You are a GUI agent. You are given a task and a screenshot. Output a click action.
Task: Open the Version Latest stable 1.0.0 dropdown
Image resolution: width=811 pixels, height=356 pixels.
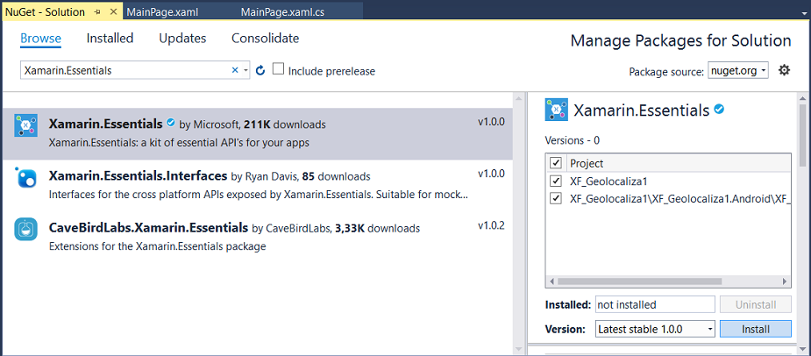(x=655, y=329)
